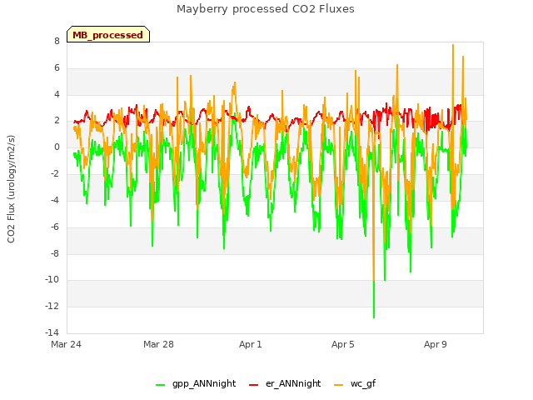
Task: Click the y-axis value 0
Action: 57,147
